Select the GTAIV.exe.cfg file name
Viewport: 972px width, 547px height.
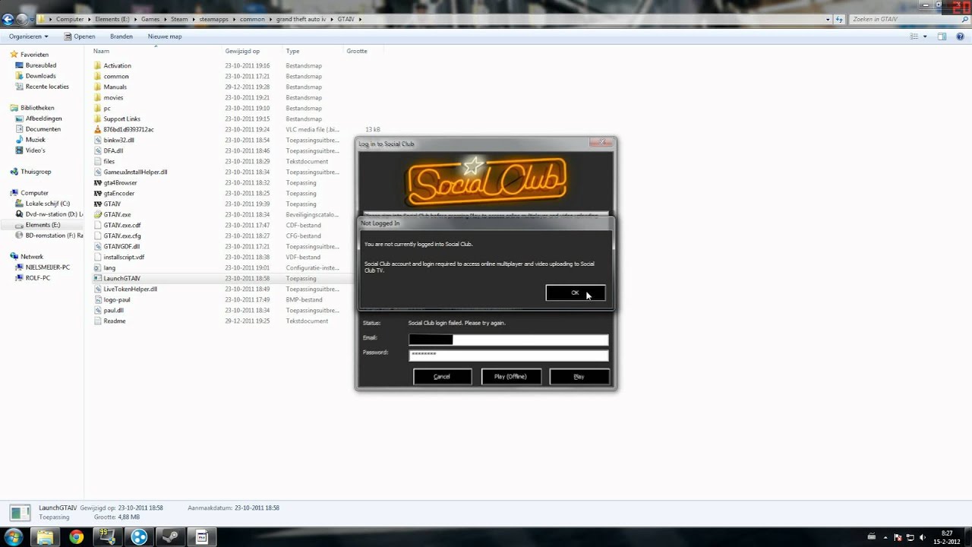pos(122,236)
